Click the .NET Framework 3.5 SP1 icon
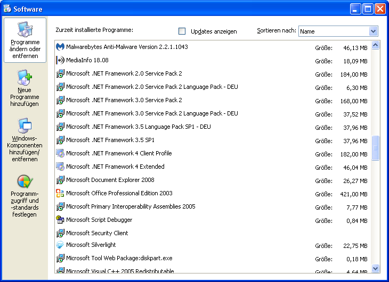The image size is (389, 282). [x=60, y=140]
